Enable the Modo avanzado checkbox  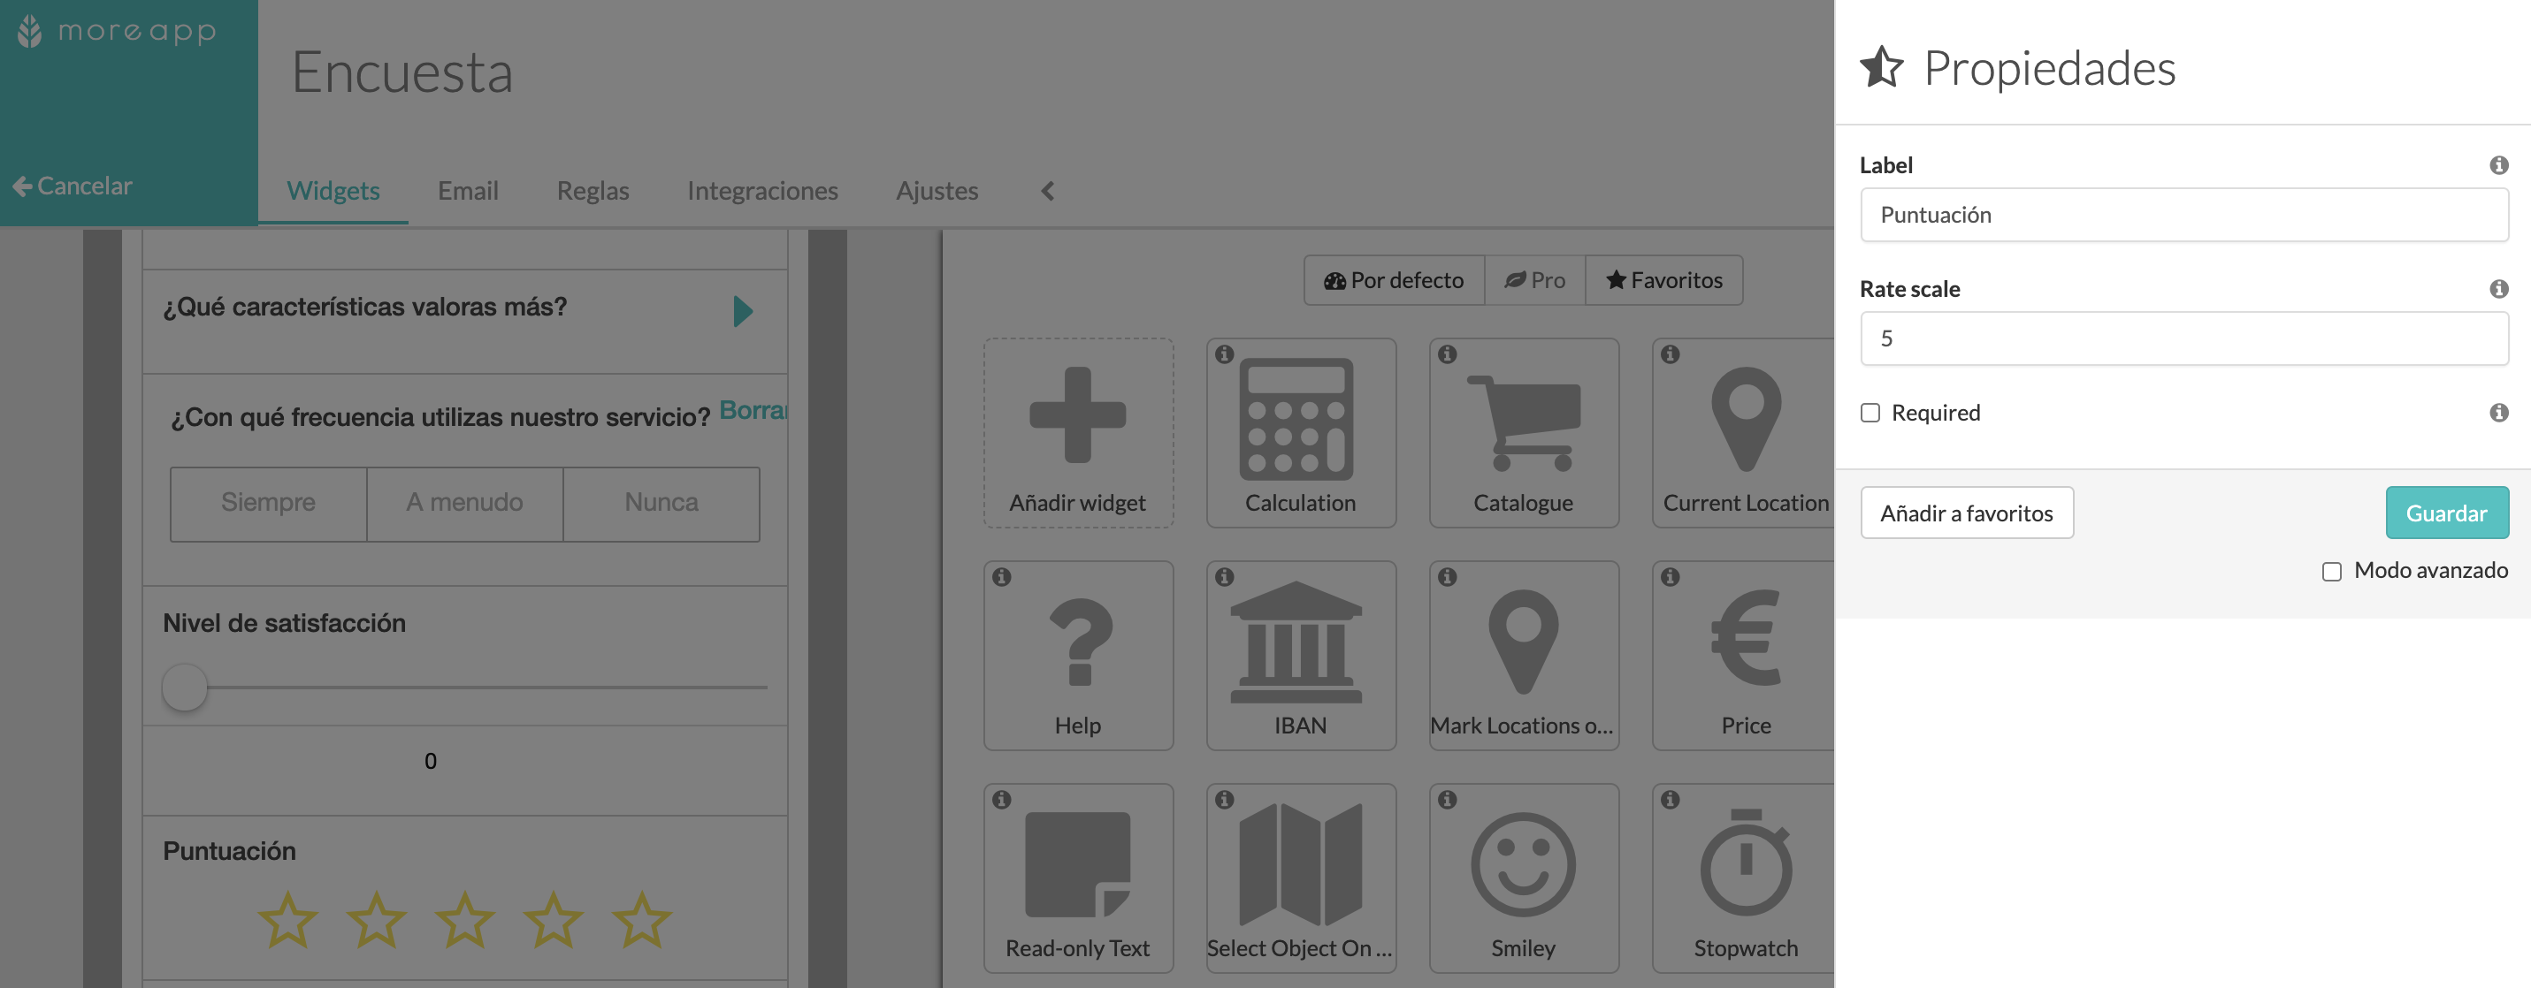(2331, 569)
